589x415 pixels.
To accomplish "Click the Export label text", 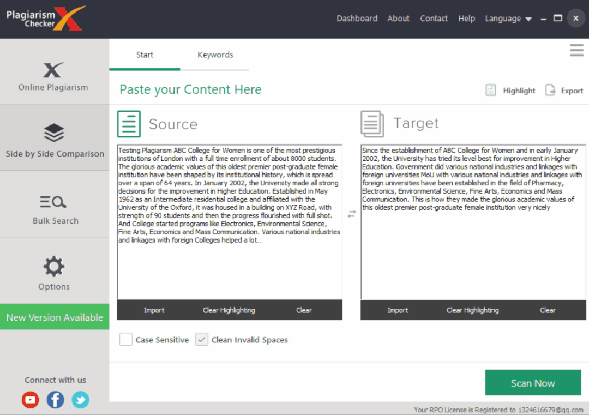I will [x=572, y=91].
